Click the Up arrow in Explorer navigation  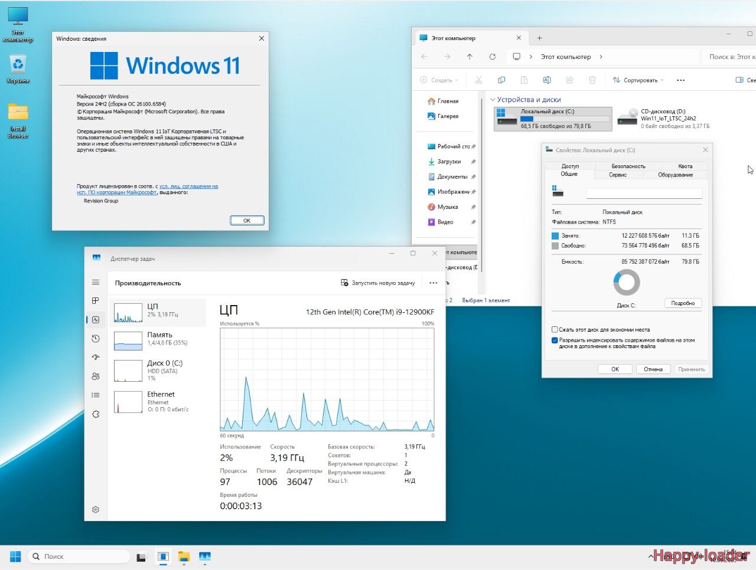470,57
